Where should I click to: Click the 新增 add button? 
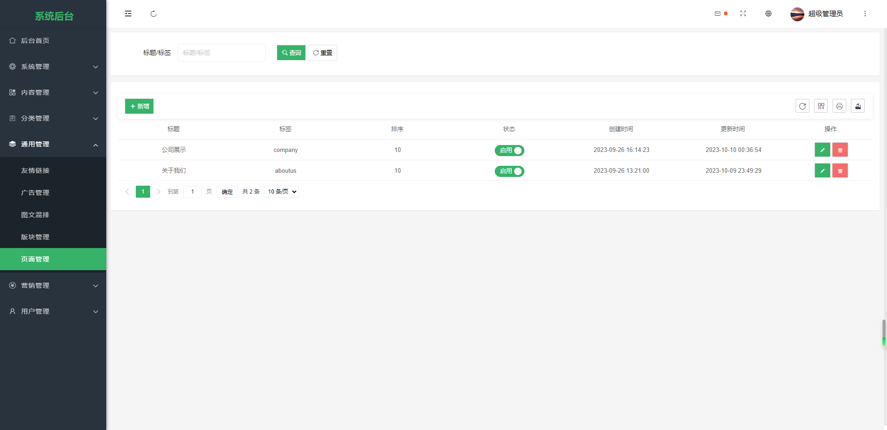click(139, 106)
